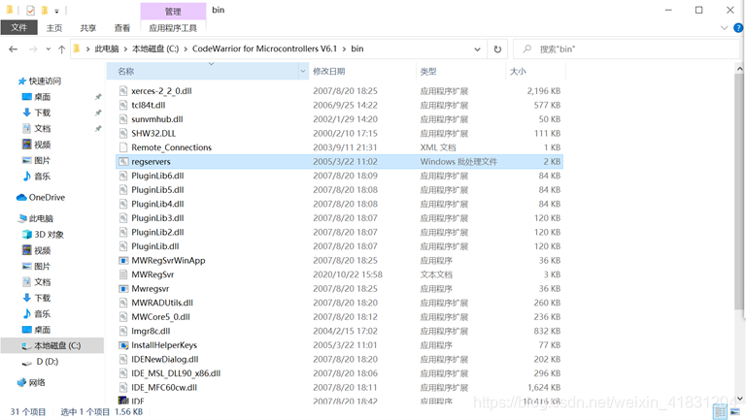Click the search "bin" field
Screen dimensions: 746x420
tap(627, 48)
